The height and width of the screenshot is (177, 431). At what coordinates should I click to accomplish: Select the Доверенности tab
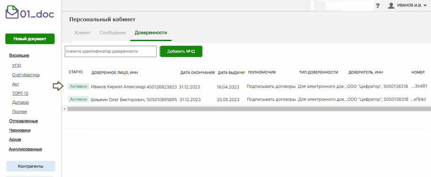pyautogui.click(x=150, y=33)
